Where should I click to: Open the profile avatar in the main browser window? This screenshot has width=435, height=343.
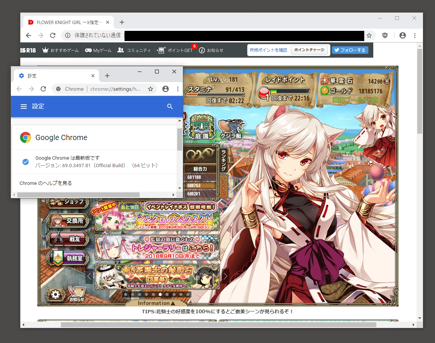(403, 35)
